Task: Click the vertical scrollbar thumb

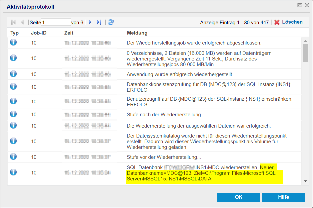Action: pos(305,53)
